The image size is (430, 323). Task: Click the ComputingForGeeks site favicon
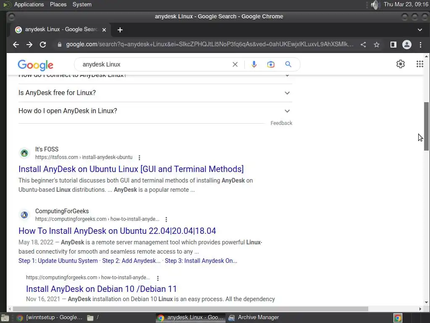click(24, 215)
